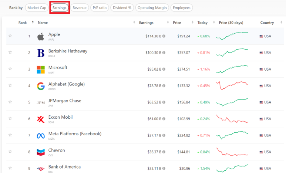
Task: Click the USA flag in Microsoft row
Action: click(x=261, y=69)
